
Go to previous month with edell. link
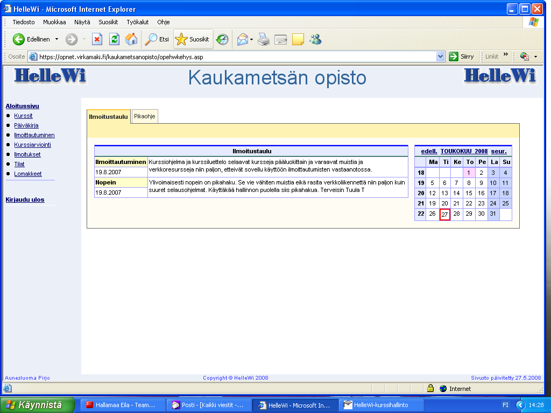[429, 151]
